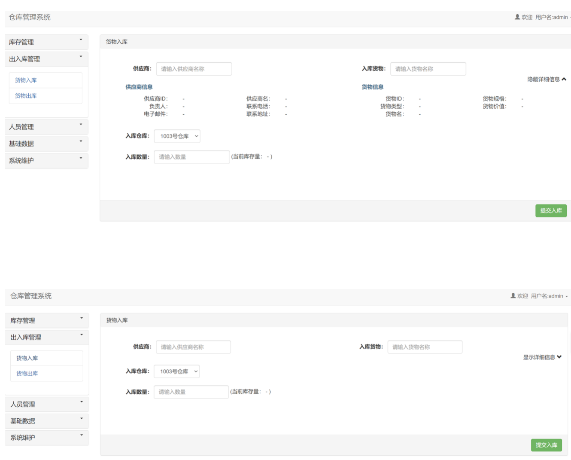Click 货物类型 label text
The width and height of the screenshot is (571, 460).
click(392, 107)
